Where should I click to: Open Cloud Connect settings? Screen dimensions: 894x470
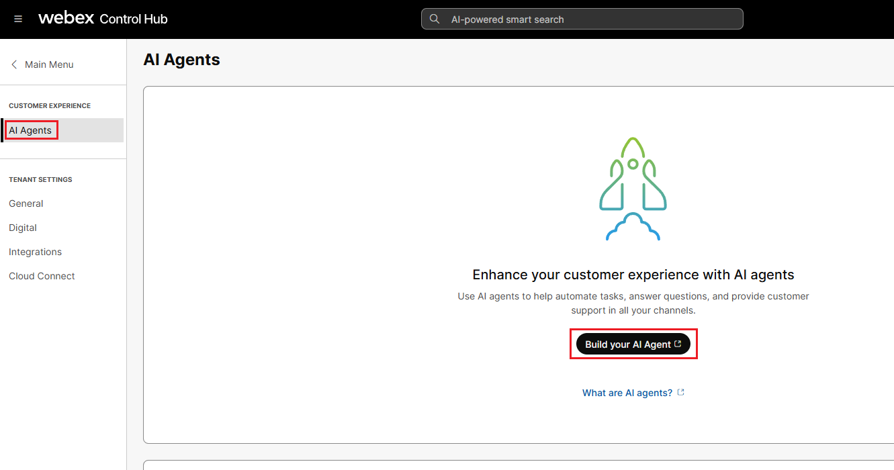click(x=42, y=276)
